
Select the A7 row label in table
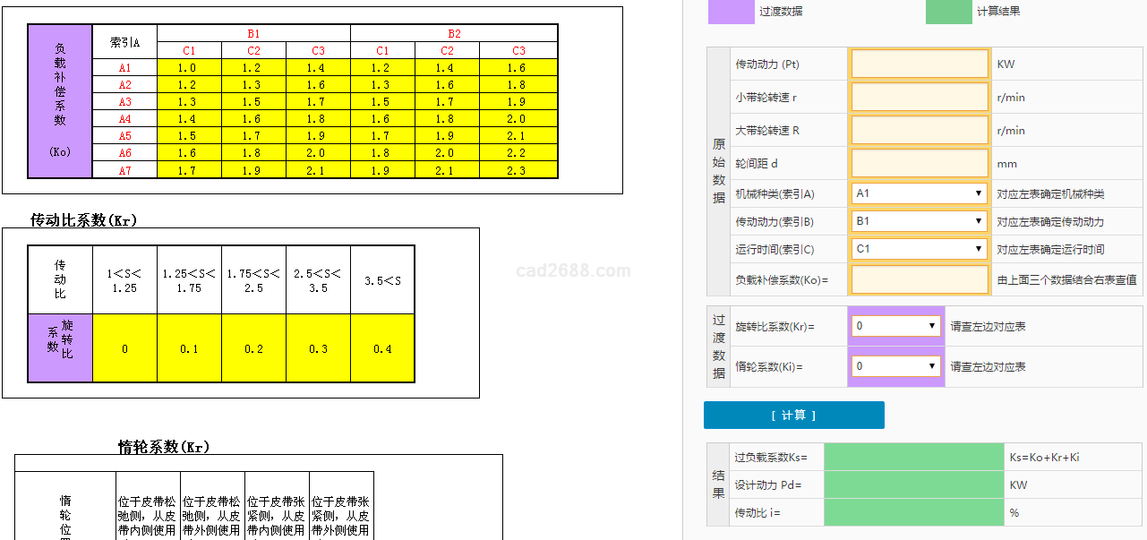[x=124, y=170]
